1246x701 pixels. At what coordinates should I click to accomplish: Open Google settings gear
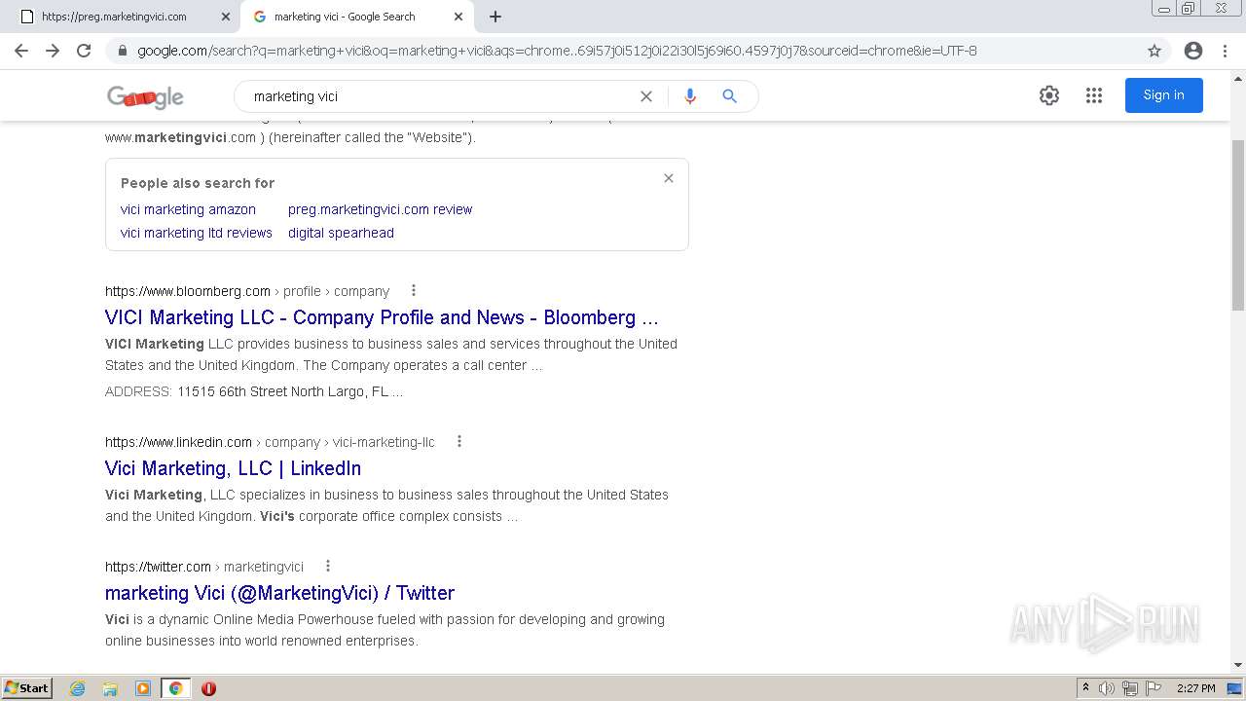pos(1049,95)
